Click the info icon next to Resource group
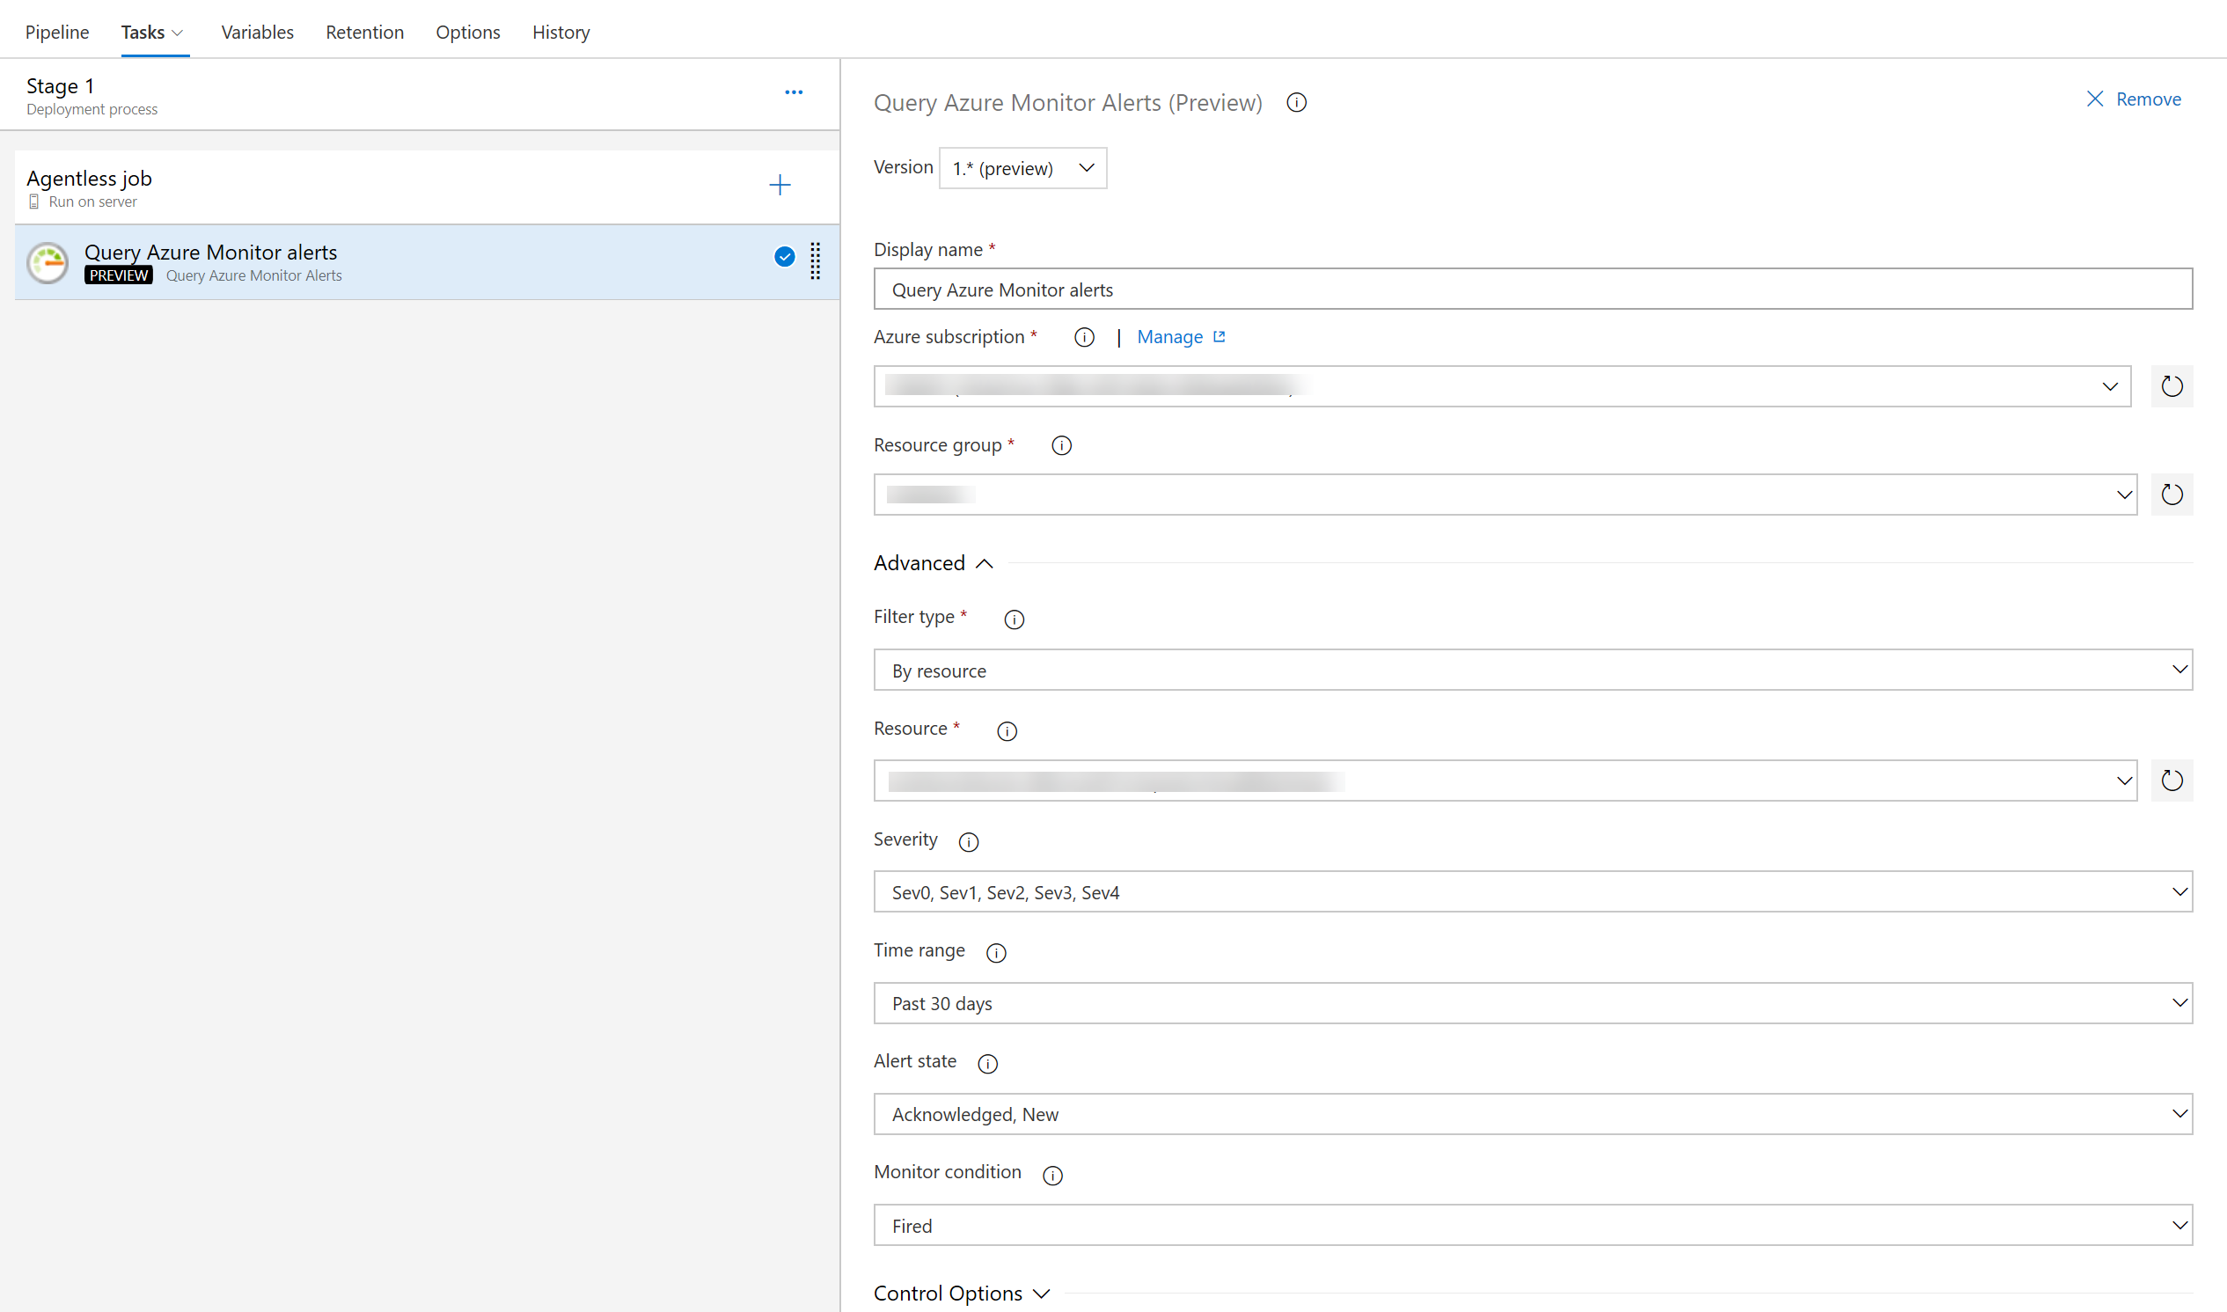This screenshot has width=2227, height=1312. coord(1062,445)
